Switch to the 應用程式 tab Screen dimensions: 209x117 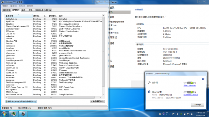7,10
